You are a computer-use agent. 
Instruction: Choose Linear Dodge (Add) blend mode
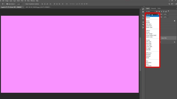tap(152, 35)
